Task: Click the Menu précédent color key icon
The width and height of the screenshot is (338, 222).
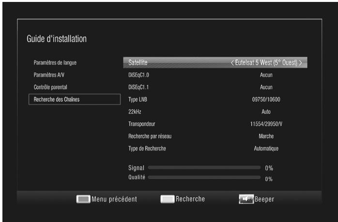Action: click(x=83, y=199)
